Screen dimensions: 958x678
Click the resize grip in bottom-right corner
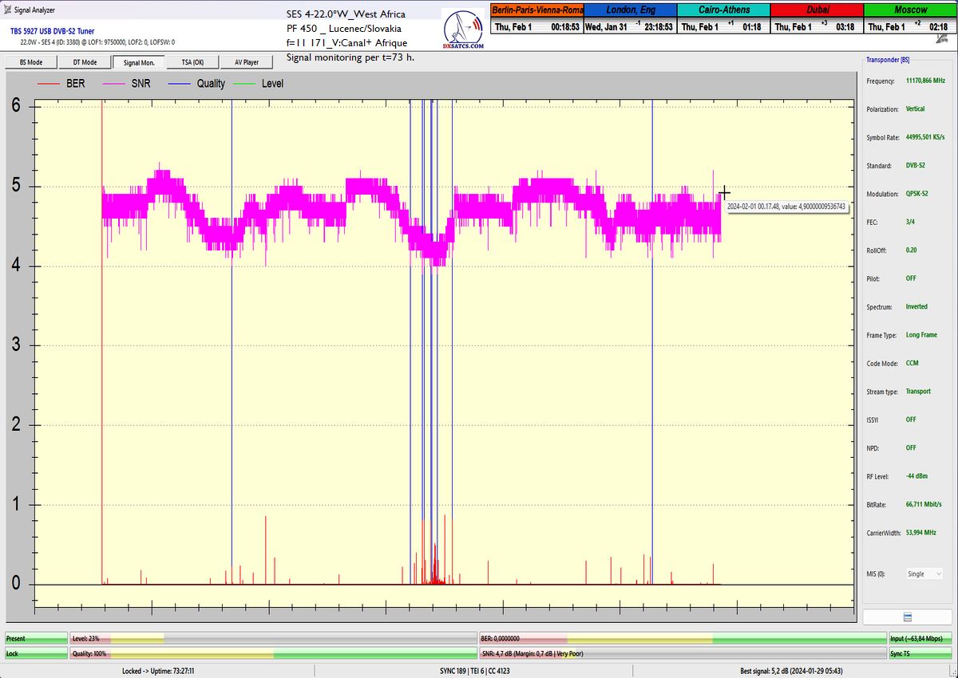point(952,672)
